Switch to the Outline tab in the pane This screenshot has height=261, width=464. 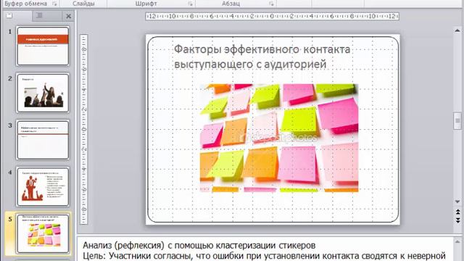[x=39, y=16]
